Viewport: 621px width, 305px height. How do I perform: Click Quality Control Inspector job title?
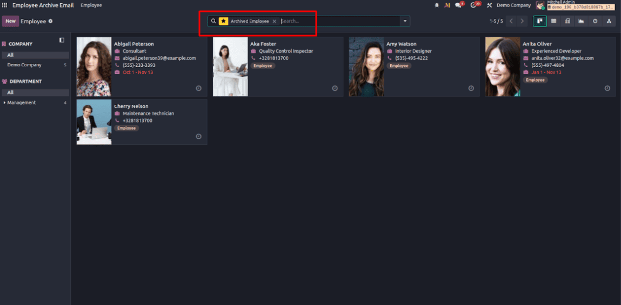(x=286, y=51)
